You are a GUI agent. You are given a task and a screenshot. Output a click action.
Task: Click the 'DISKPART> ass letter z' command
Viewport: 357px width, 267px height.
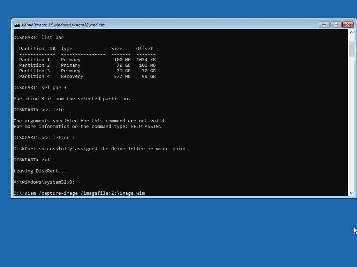44,137
